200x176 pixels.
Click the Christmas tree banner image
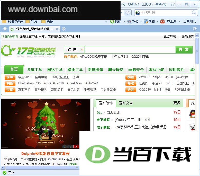pyautogui.click(x=46, y=124)
